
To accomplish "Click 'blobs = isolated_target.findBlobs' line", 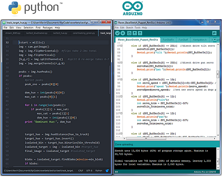I will point(64,159).
